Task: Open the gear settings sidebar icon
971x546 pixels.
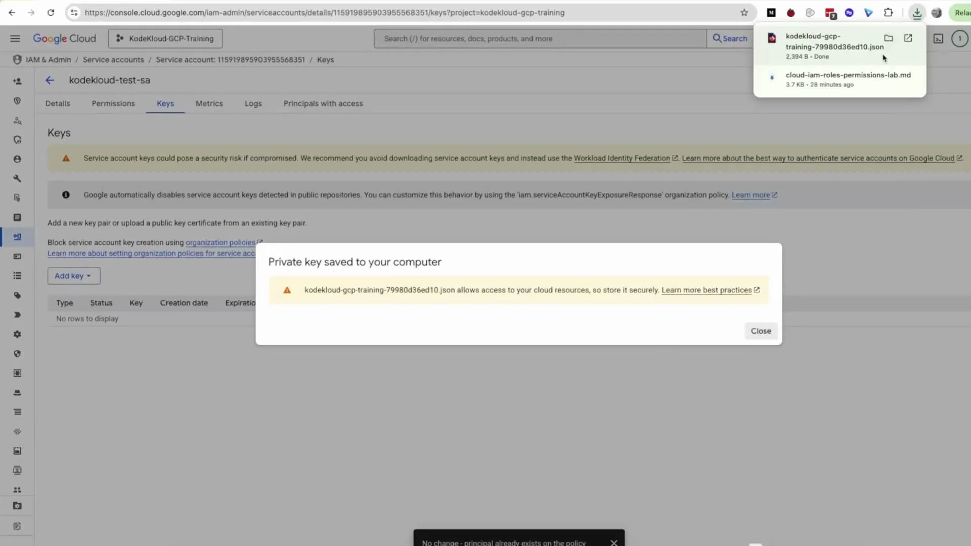Action: [17, 334]
